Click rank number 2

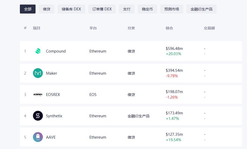point(25,73)
